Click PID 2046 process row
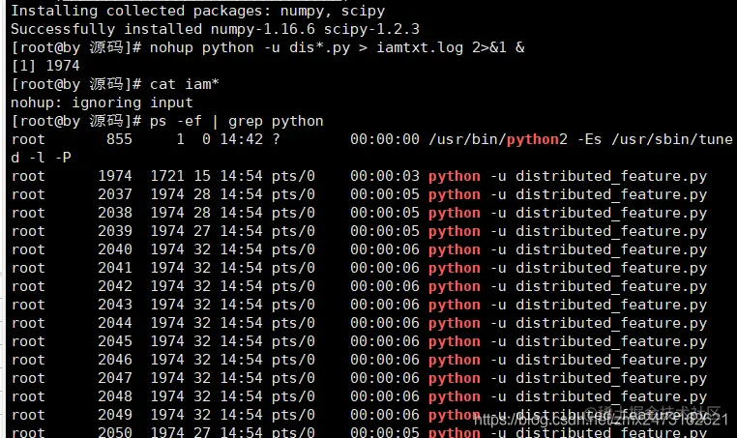The height and width of the screenshot is (438, 737). tap(359, 359)
